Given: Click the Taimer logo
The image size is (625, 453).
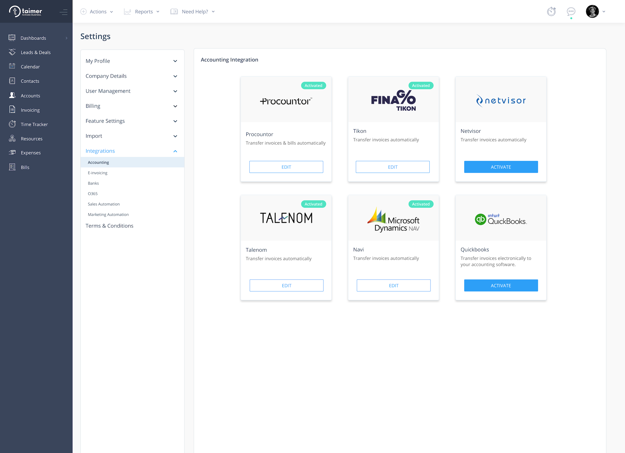Looking at the screenshot, I should (x=25, y=11).
